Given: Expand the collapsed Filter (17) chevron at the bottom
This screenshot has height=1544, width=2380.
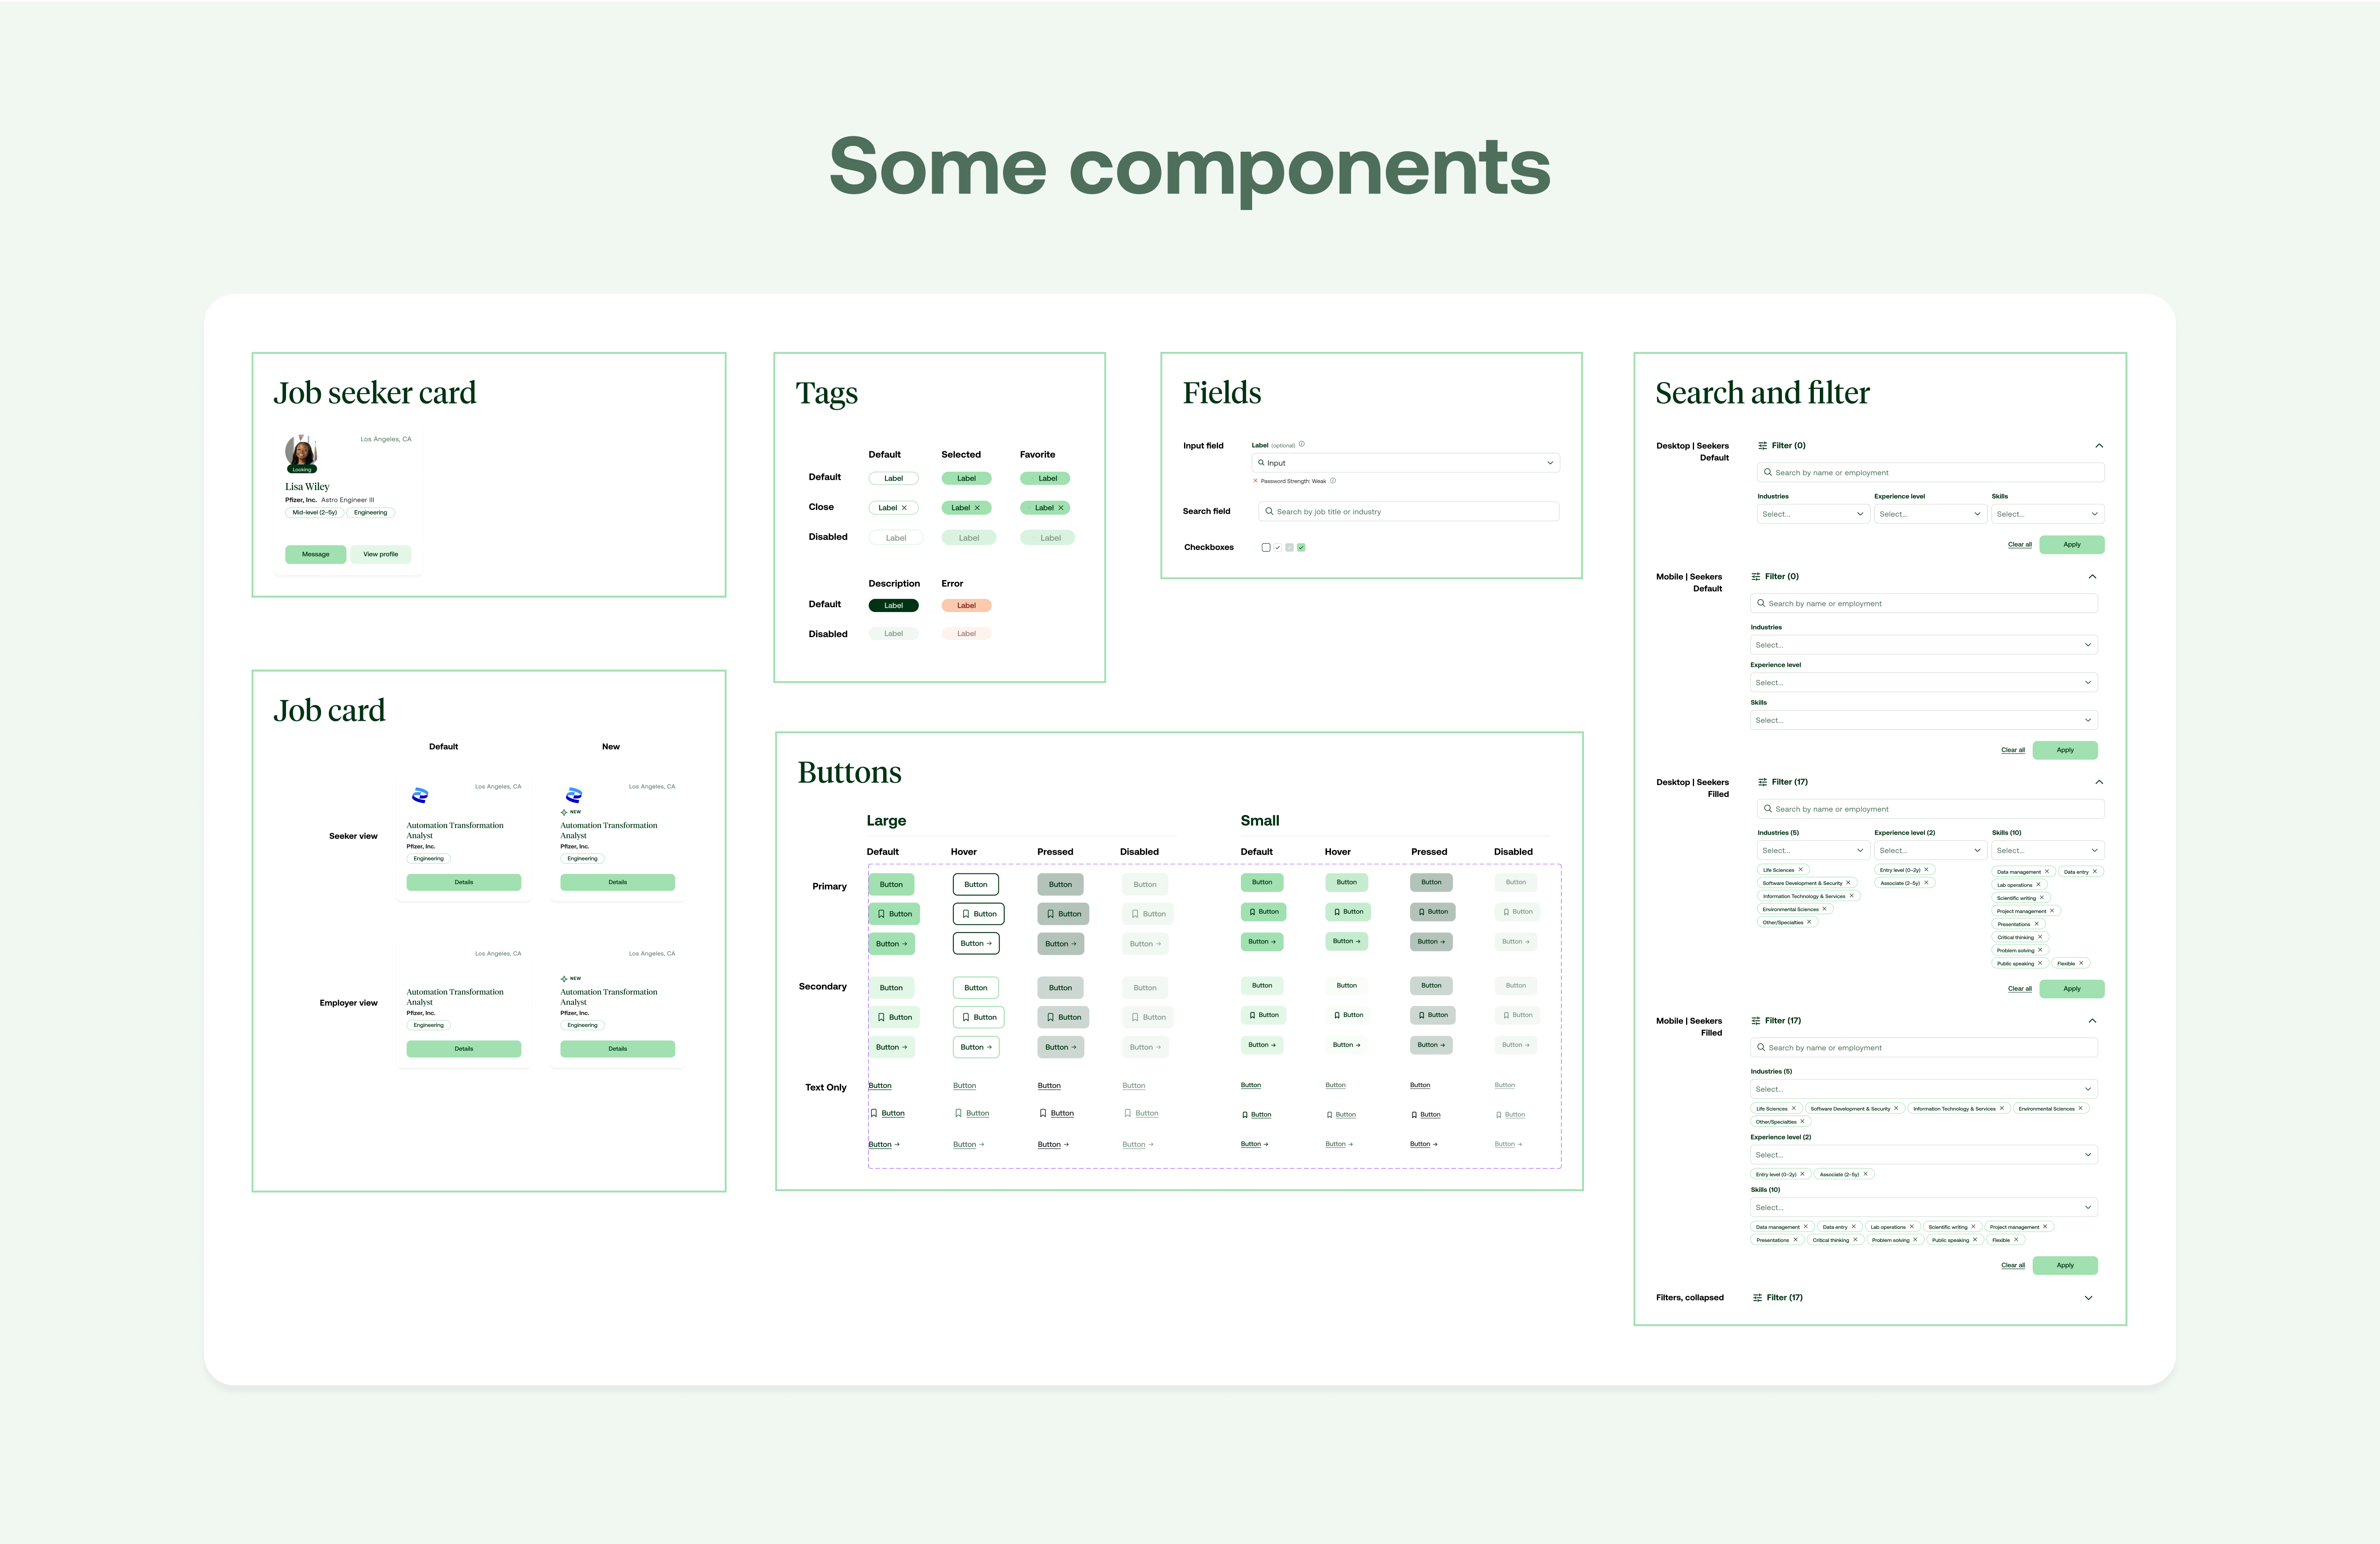Looking at the screenshot, I should pos(2088,1298).
